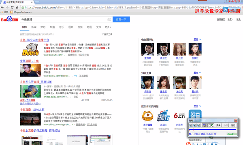Screen dimensions: 243x145
Task: Switch to the 知道 search tab
Action: click(x=52, y=27)
